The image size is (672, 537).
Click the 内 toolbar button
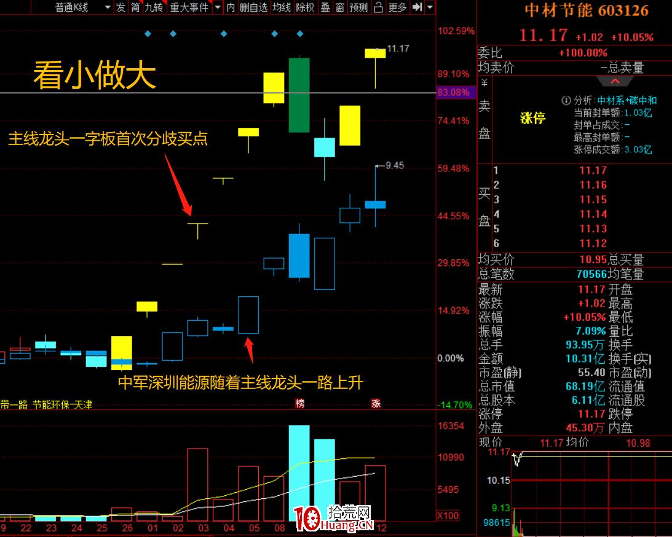pyautogui.click(x=231, y=8)
